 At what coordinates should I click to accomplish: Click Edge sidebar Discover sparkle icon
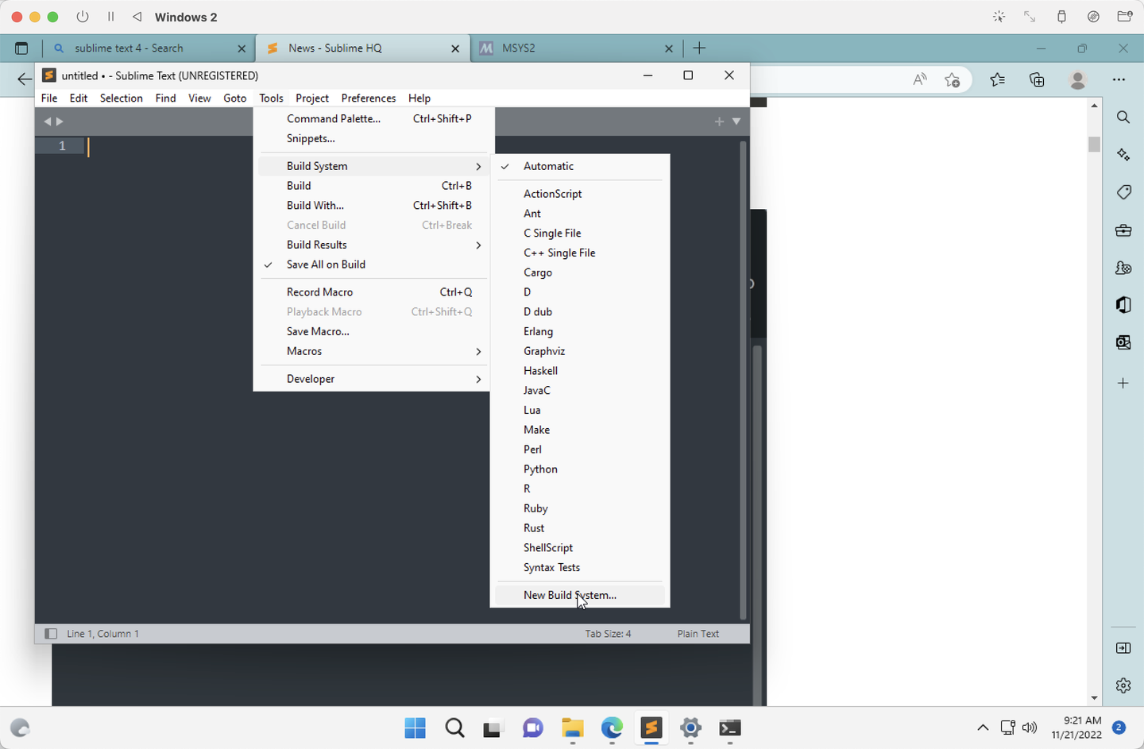tap(1123, 155)
